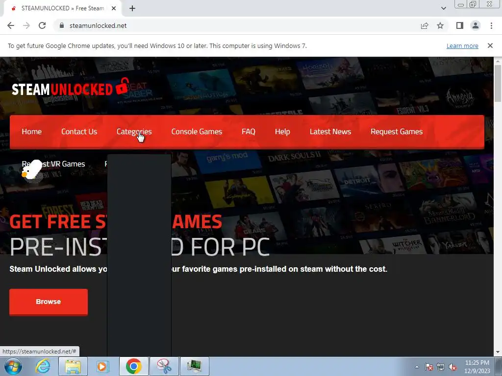Close the STEAMUNLOCKED tab
This screenshot has height=376, width=502.
[x=114, y=8]
